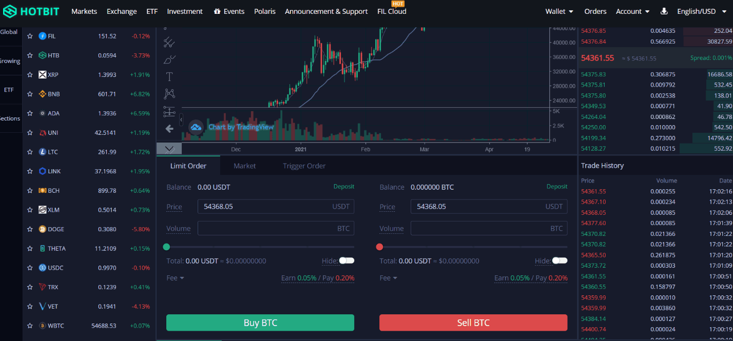Select the brush drawing tool
This screenshot has width=733, height=341.
coord(169,59)
